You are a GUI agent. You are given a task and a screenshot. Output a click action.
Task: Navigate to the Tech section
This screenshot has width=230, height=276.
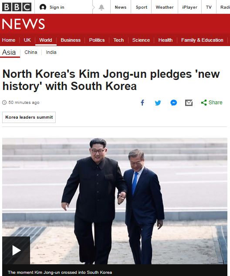pos(118,40)
